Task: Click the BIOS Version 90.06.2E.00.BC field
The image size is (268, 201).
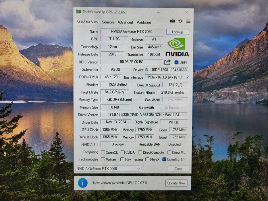Action: tap(132, 62)
